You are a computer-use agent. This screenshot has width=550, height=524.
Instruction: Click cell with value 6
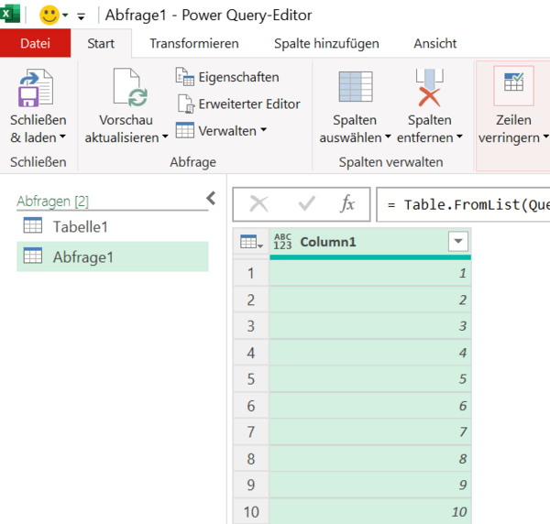click(370, 406)
